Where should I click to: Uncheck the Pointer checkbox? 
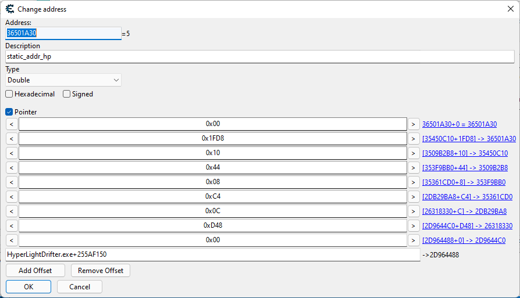pos(9,112)
